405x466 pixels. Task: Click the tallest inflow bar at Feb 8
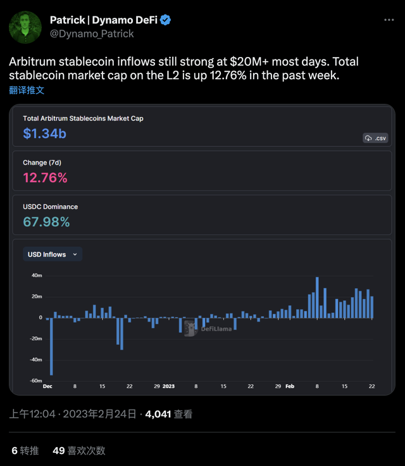pos(317,297)
